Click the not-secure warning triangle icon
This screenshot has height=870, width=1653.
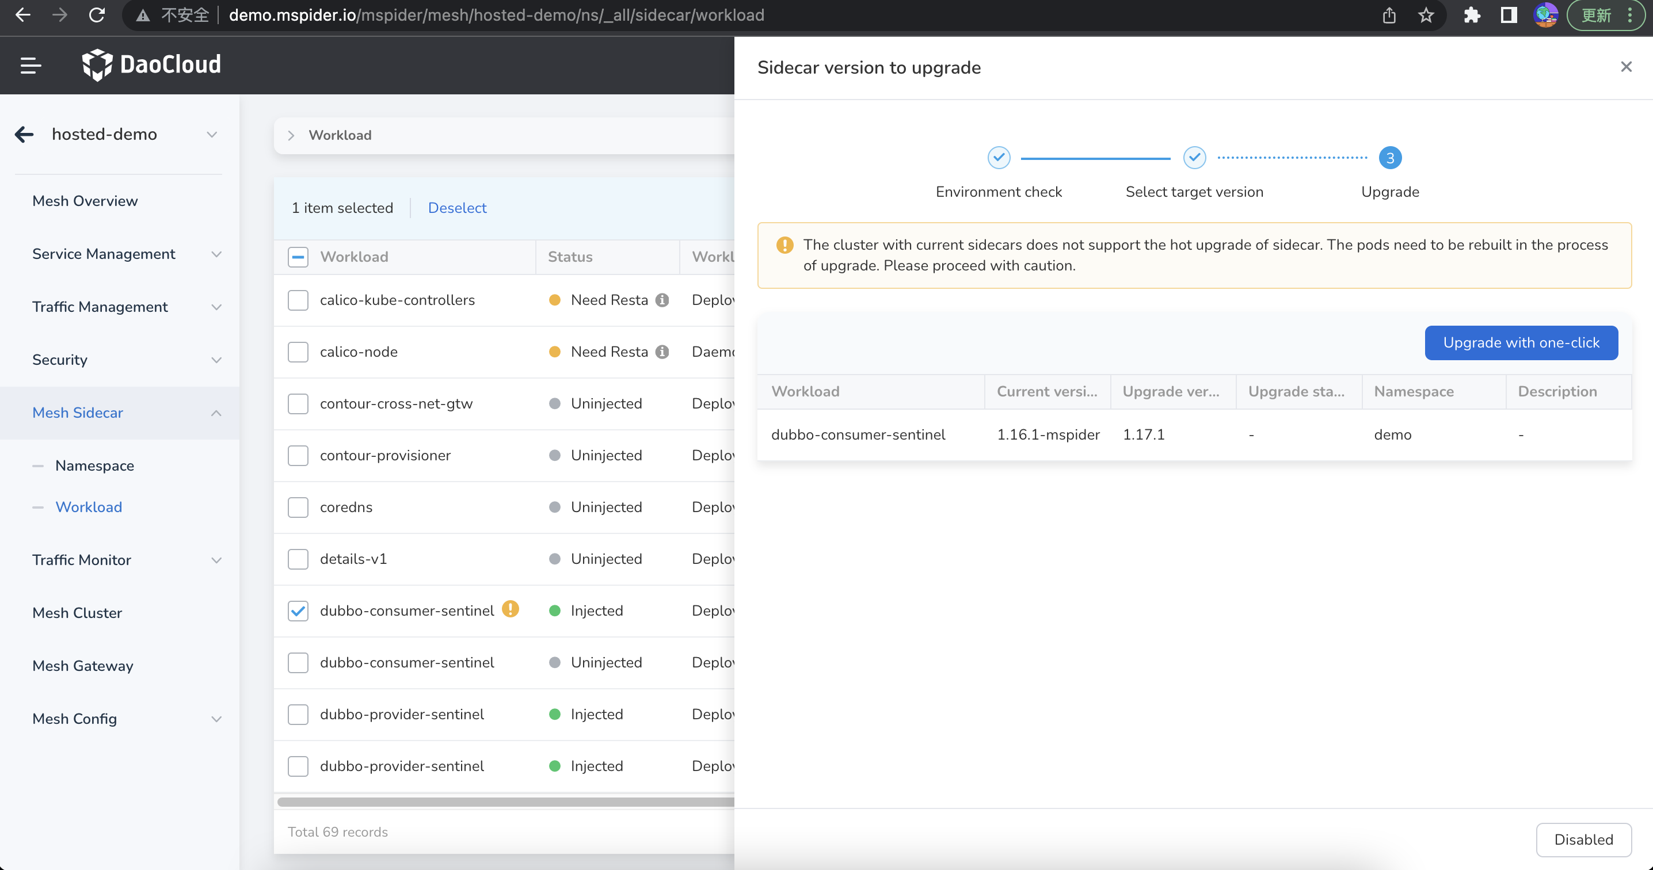point(143,16)
